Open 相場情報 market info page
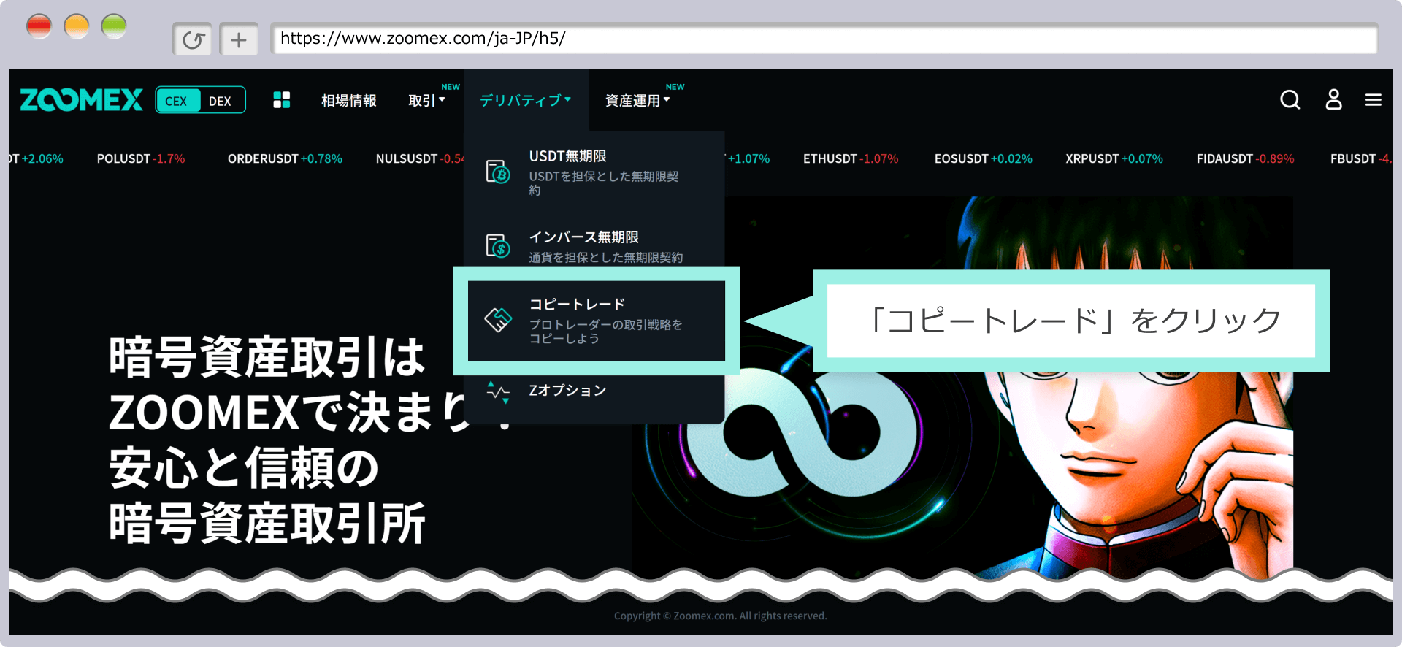 349,101
